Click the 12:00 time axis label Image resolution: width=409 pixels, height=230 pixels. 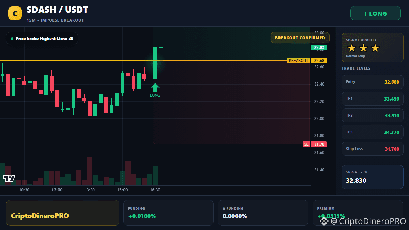(x=57, y=190)
